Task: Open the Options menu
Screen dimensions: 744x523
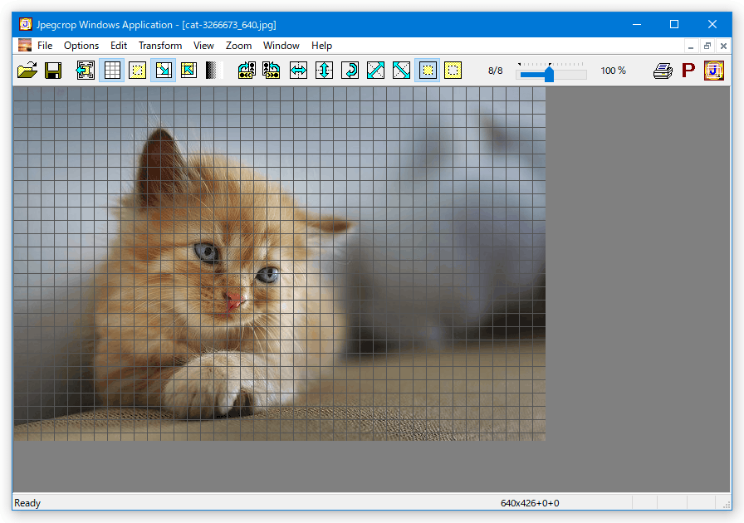Action: pyautogui.click(x=81, y=46)
